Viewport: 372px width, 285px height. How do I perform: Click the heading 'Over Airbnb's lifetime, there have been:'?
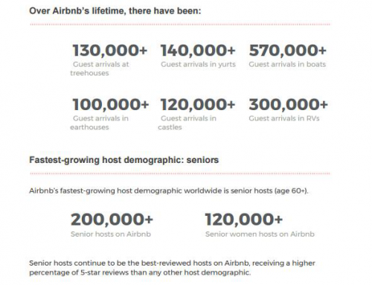pos(115,11)
